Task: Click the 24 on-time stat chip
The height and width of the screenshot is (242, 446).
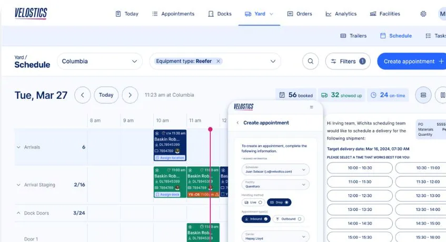Action: pos(388,95)
